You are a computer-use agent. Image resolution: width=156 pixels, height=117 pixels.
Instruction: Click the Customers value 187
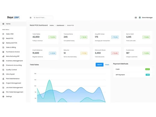[128, 53]
